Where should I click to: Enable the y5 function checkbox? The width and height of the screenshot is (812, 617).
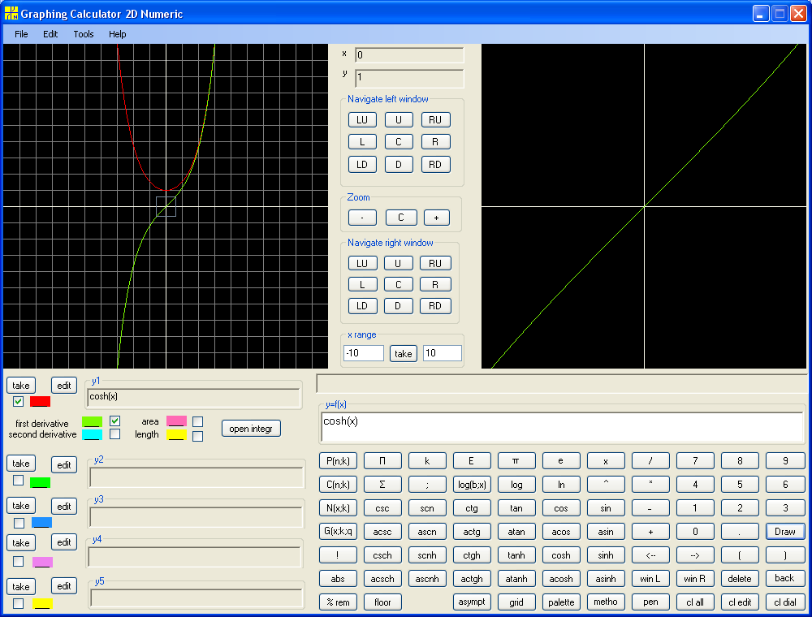pos(18,603)
